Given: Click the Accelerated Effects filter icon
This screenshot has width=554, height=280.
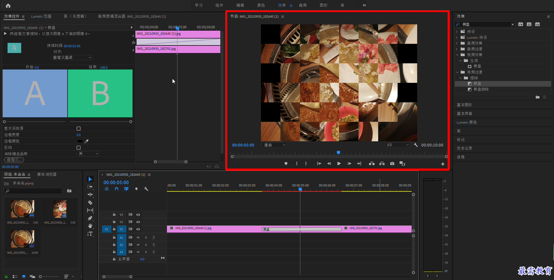Looking at the screenshot, I should [521, 24].
